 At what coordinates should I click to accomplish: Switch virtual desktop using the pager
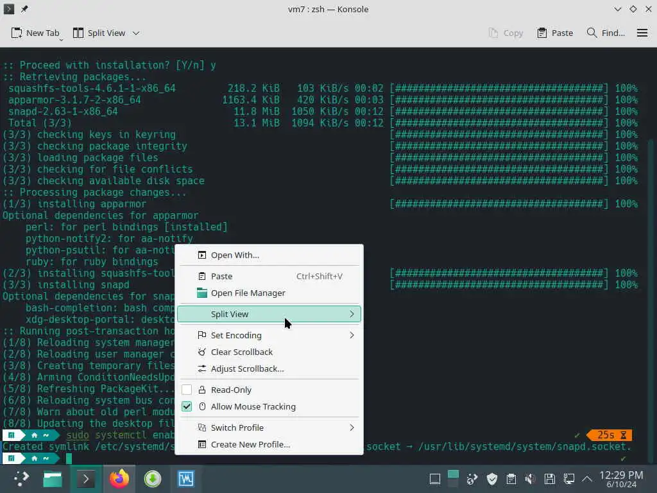tap(453, 479)
